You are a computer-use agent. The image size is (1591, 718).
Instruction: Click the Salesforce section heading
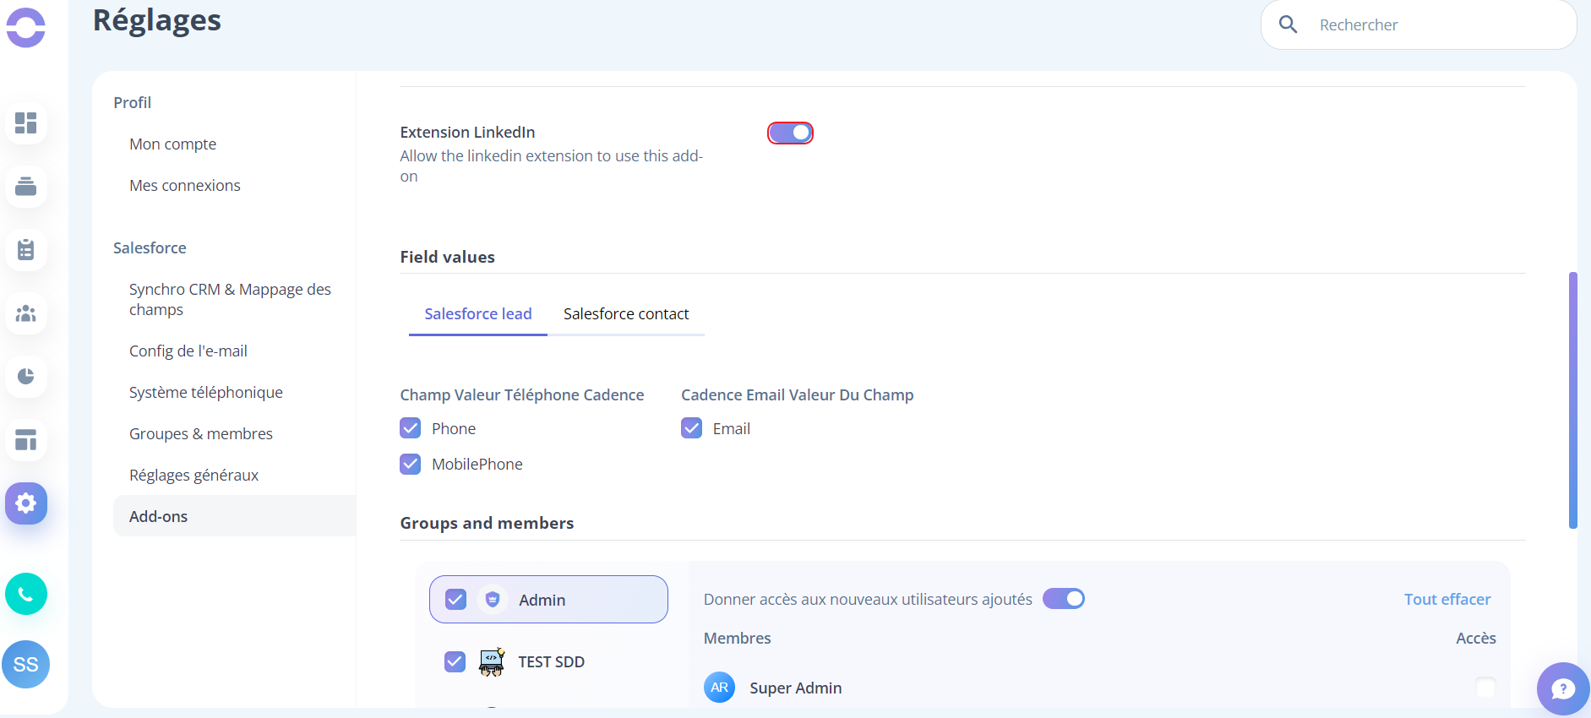click(x=150, y=248)
